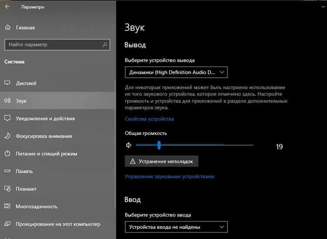Open the output device dropdown Динамики
Image resolution: width=327 pixels, height=239 pixels.
coord(176,72)
